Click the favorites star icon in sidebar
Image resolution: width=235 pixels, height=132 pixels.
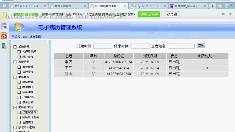click(x=4, y=16)
